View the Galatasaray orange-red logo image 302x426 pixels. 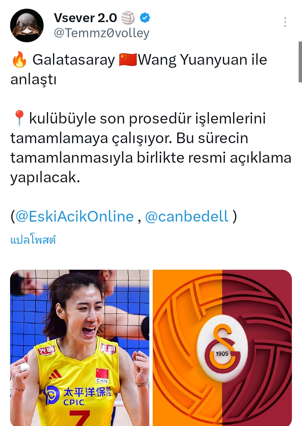(222, 348)
